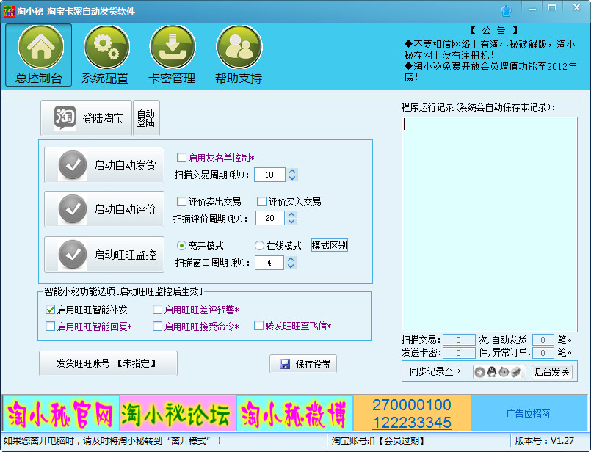591x452 pixels.
Task: Open 帮助支持 people icon
Action: pyautogui.click(x=239, y=55)
